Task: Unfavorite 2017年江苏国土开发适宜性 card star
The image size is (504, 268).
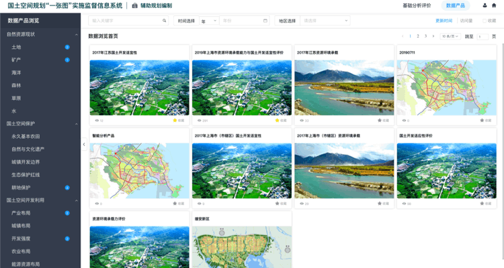Action: [x=175, y=120]
